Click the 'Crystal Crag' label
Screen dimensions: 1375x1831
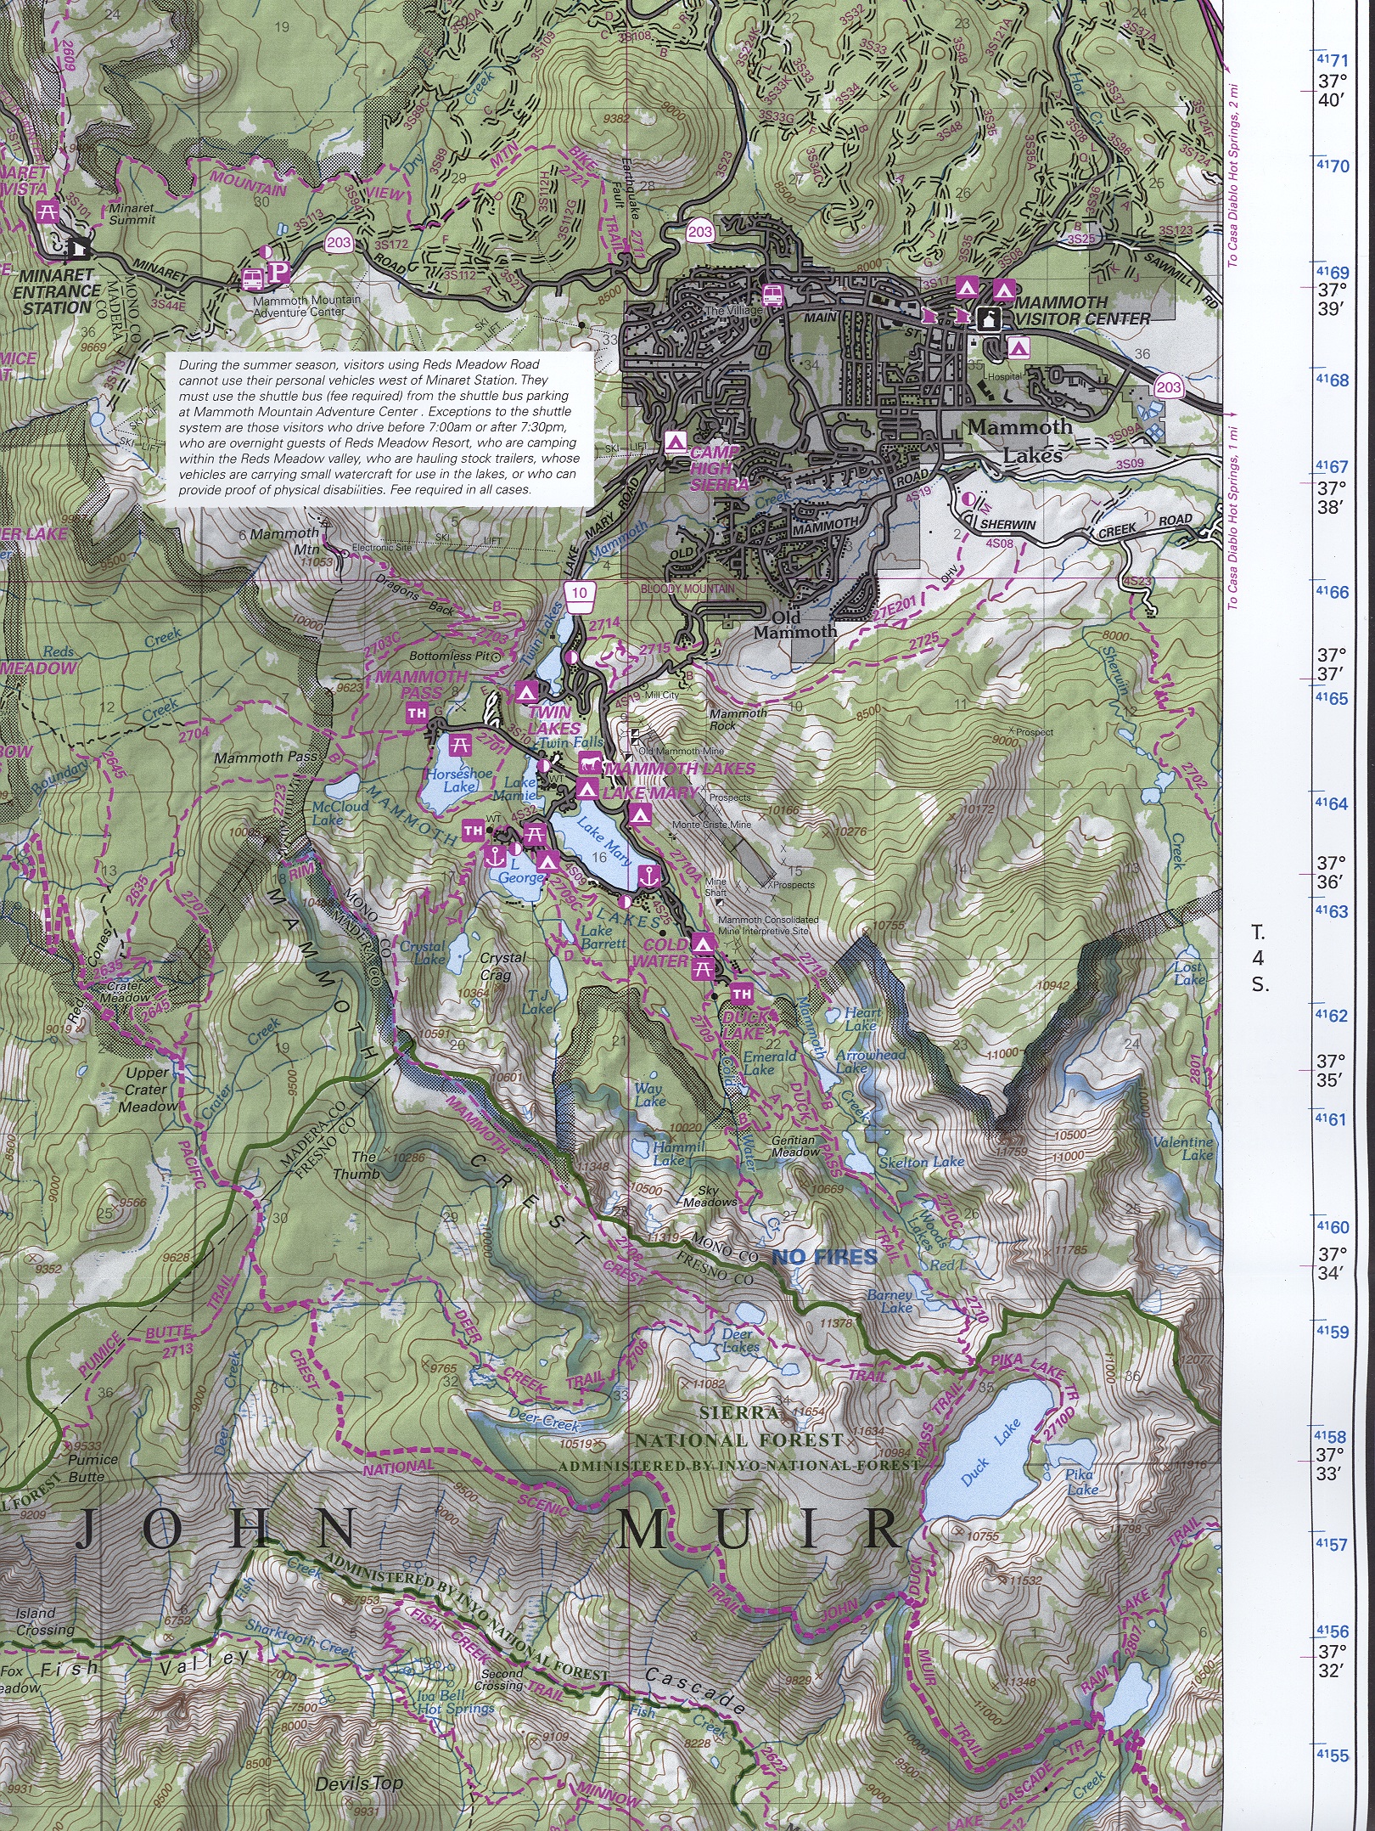pos(502,966)
